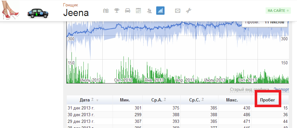The image size is (297, 128).
Task: Click the red shoes avatar image
Action: [10, 10]
